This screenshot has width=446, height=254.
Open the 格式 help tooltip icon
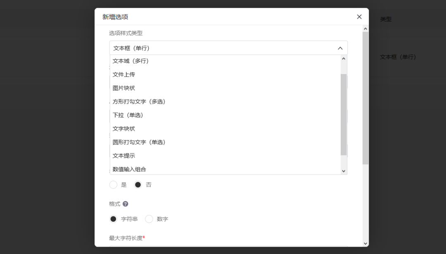pyautogui.click(x=125, y=204)
